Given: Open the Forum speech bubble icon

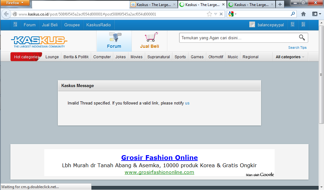Looking at the screenshot, I should (114, 37).
